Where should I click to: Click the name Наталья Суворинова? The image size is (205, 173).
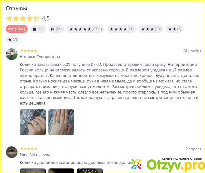pos(40,57)
